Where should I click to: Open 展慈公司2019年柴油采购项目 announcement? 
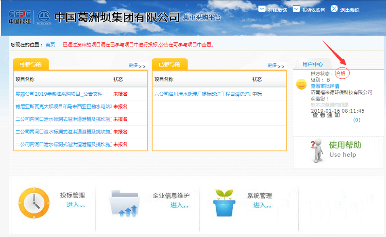[59, 94]
